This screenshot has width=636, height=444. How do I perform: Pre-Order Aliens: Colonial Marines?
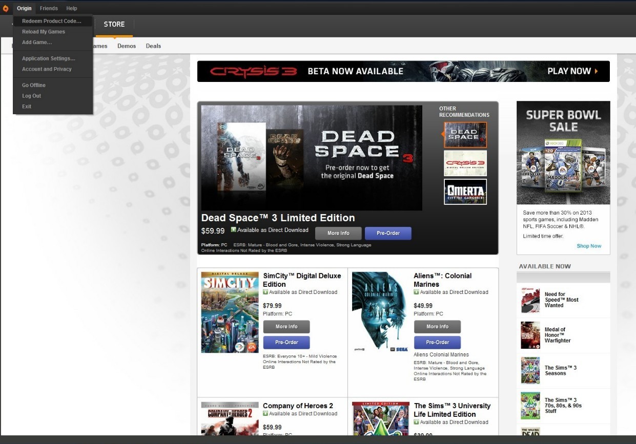[x=437, y=342]
